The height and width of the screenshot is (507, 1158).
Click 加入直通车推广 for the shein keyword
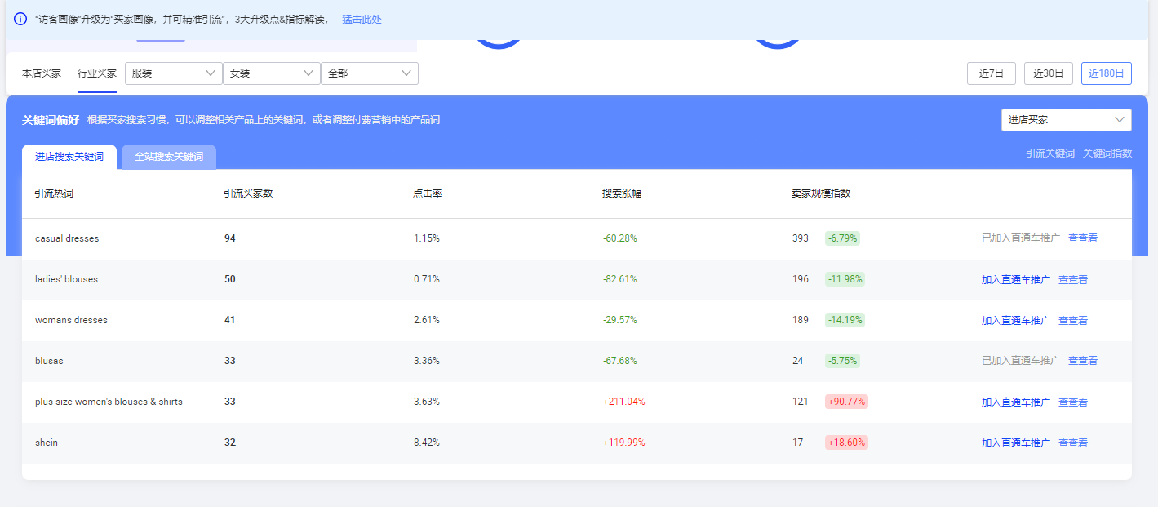pos(1014,442)
